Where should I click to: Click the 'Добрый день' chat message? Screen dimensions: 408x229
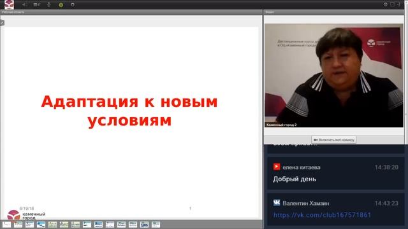pyautogui.click(x=295, y=179)
